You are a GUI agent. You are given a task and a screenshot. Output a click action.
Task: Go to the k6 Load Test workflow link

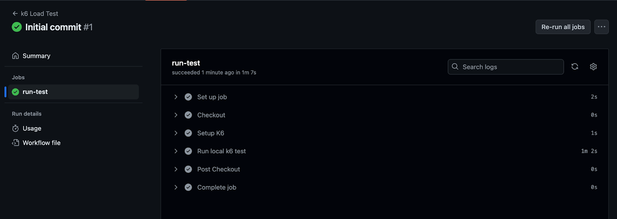coord(39,13)
